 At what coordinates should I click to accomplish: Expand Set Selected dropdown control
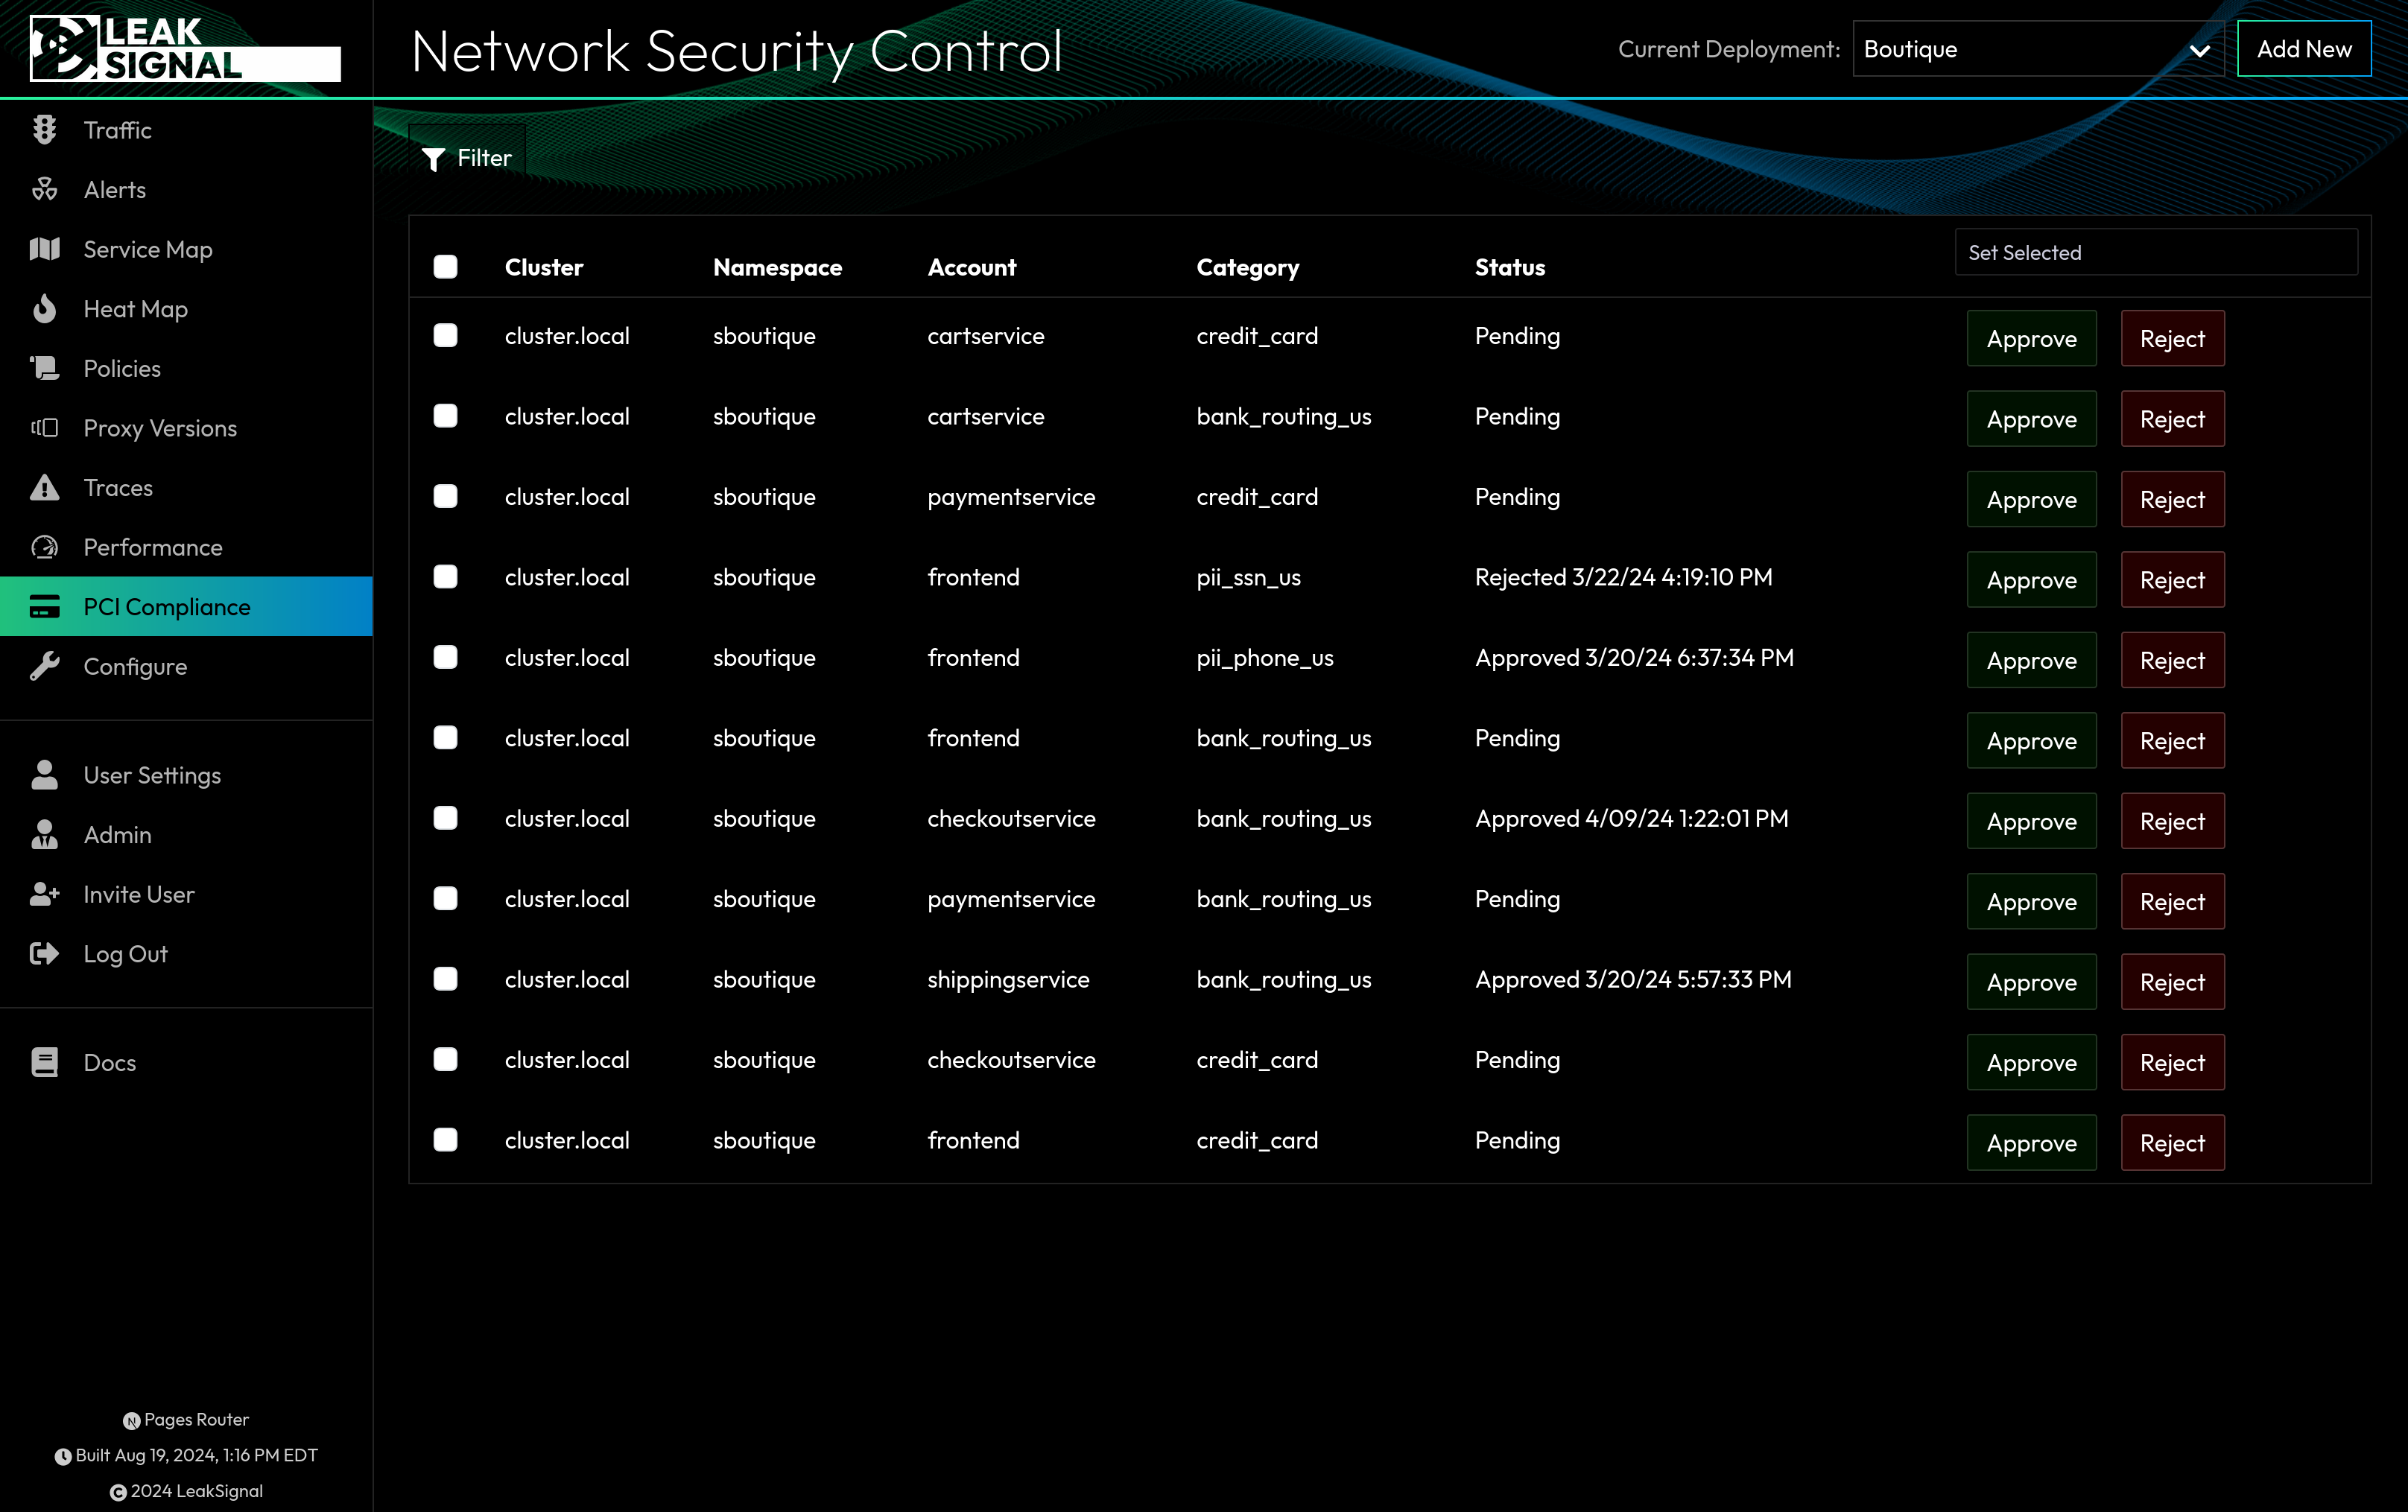coord(2155,252)
